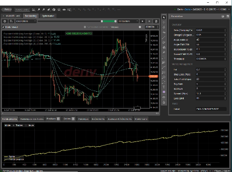232x172 pixels.
Task: Open the Monte Carlo tab
Action: [x=141, y=119]
